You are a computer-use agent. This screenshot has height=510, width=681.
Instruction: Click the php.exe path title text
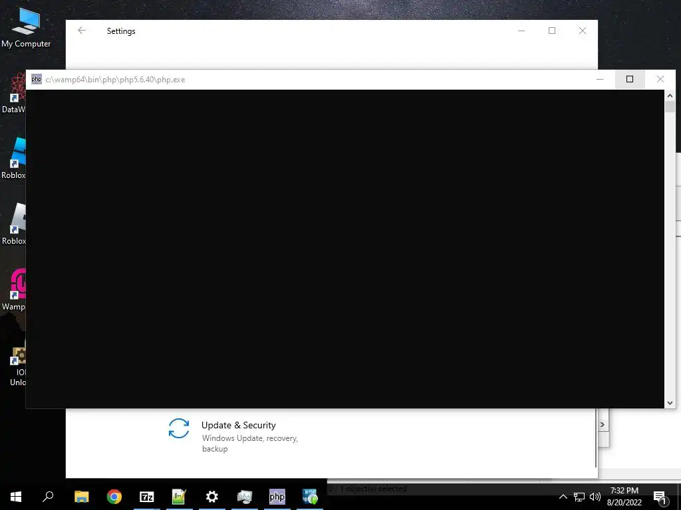point(115,80)
